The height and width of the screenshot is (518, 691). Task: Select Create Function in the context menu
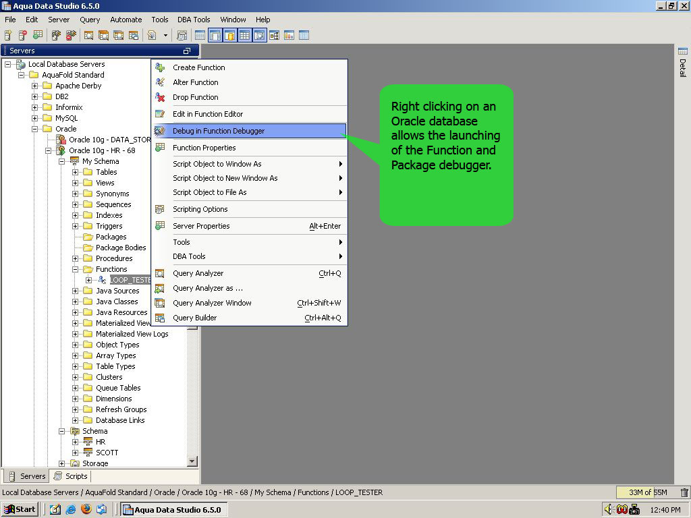coord(250,67)
